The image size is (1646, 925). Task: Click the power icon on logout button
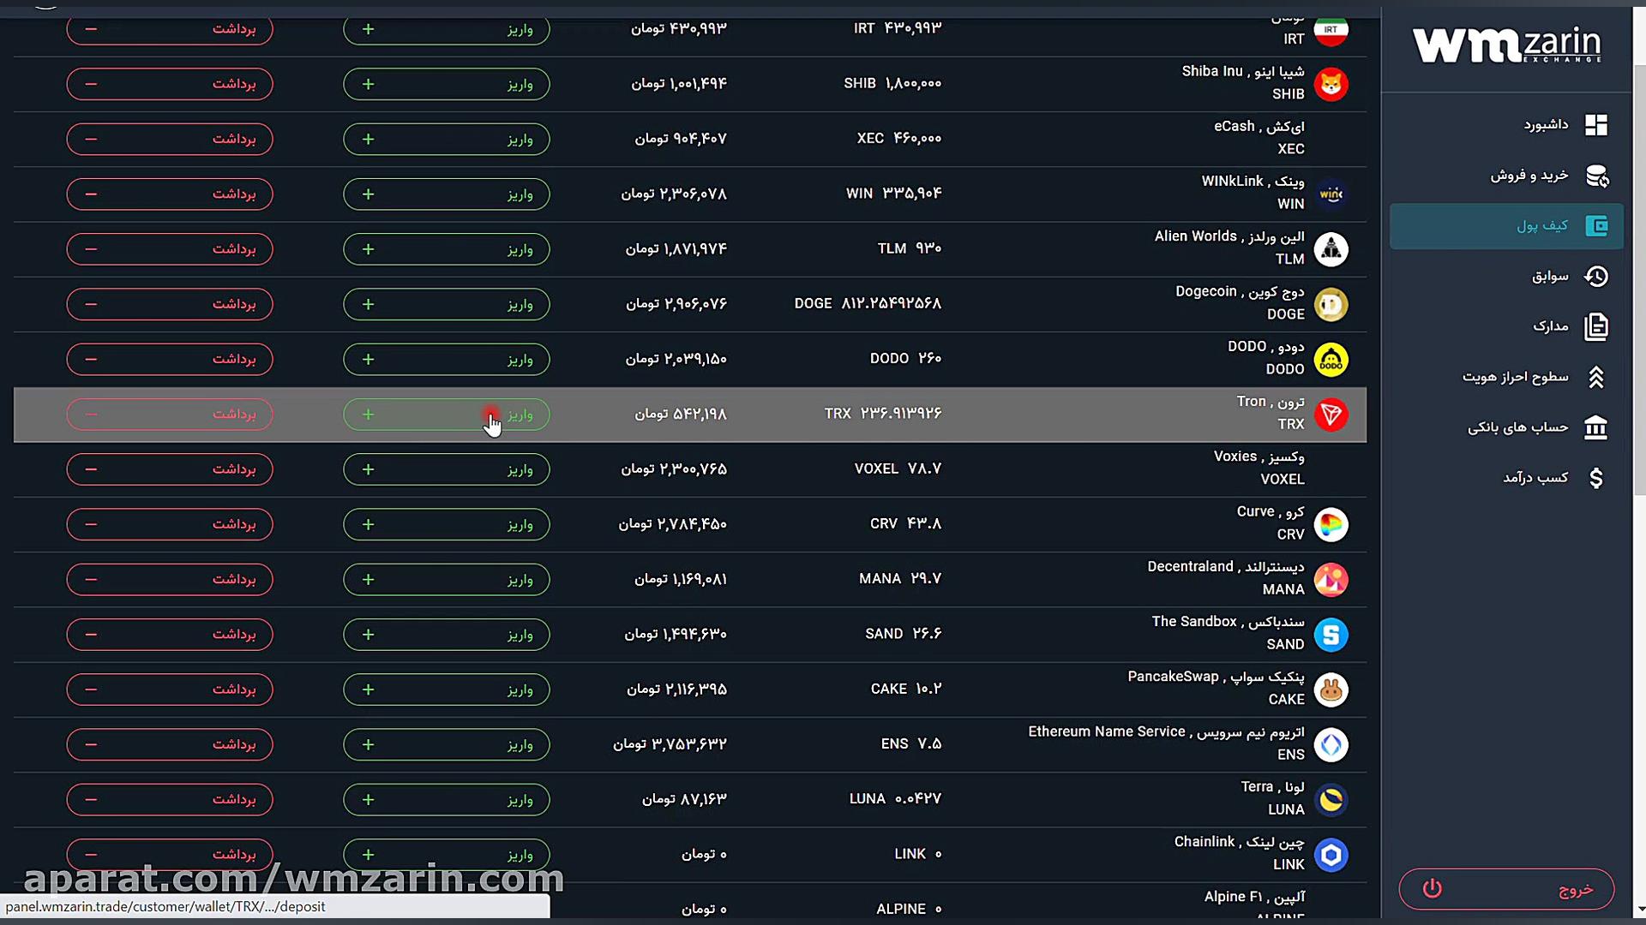1433,889
